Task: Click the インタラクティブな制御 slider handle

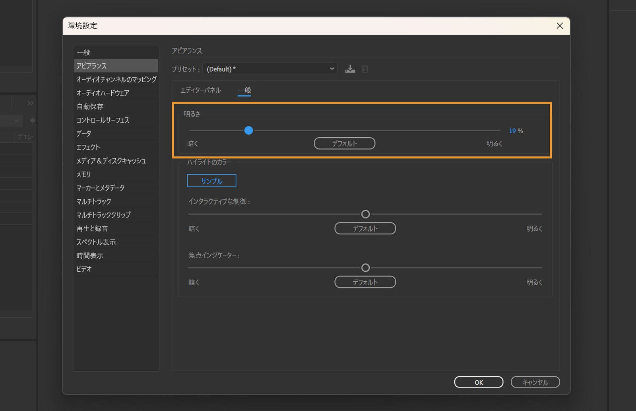Action: [x=365, y=214]
